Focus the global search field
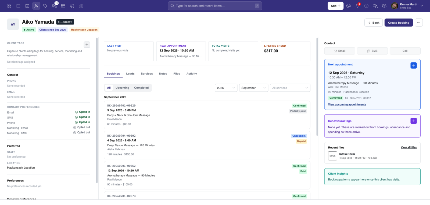Viewport: 430px width, 205px height. (215, 6)
